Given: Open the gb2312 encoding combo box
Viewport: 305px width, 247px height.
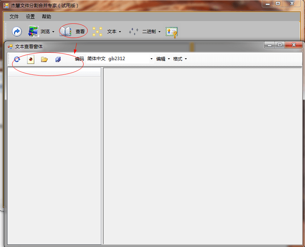Looking at the screenshot, I should pos(151,59).
